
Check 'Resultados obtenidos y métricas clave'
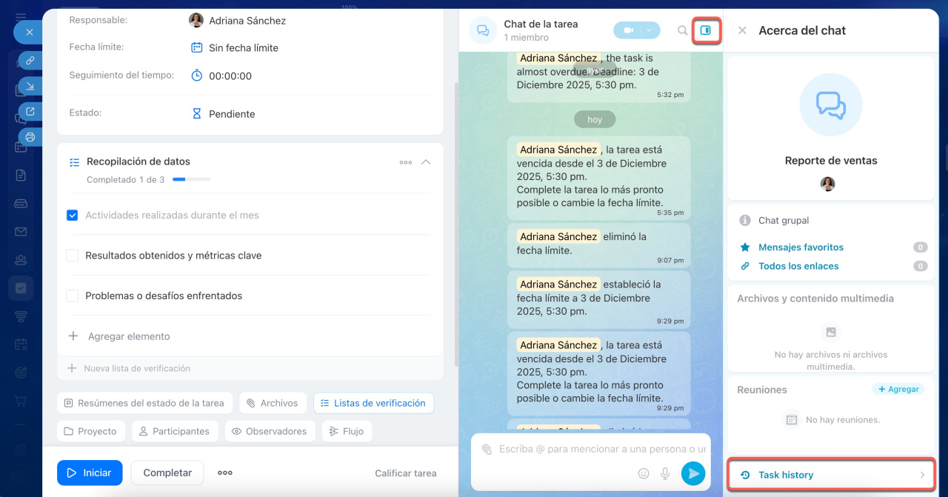(x=73, y=256)
